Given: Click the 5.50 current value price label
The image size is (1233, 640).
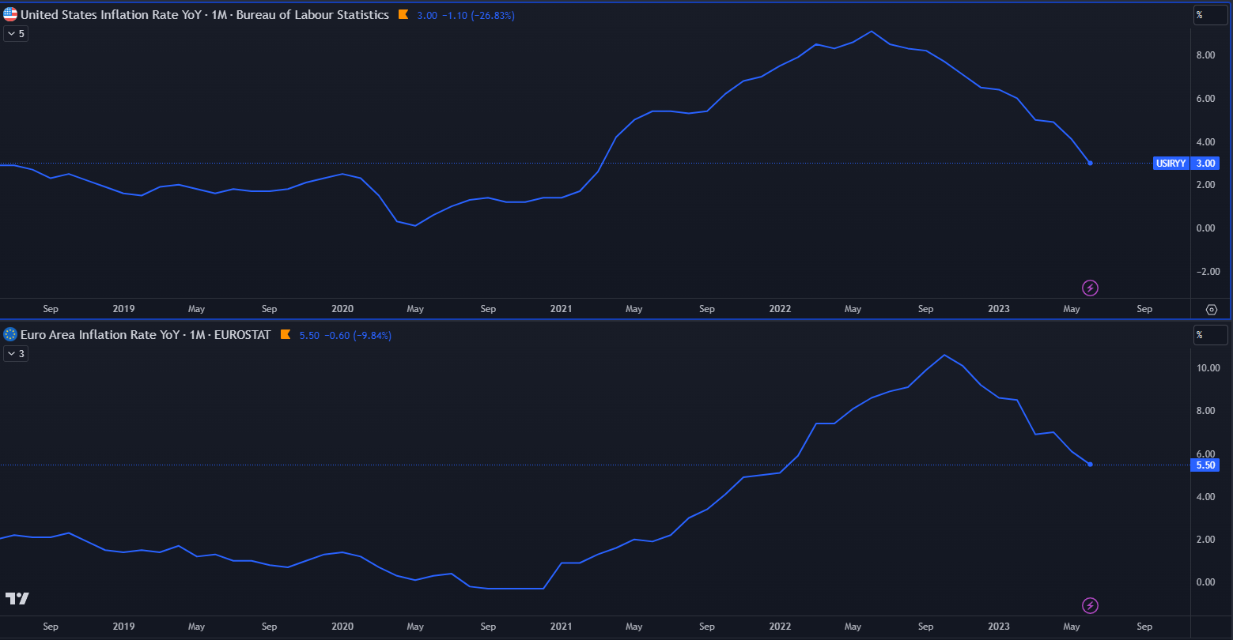Looking at the screenshot, I should 1205,465.
